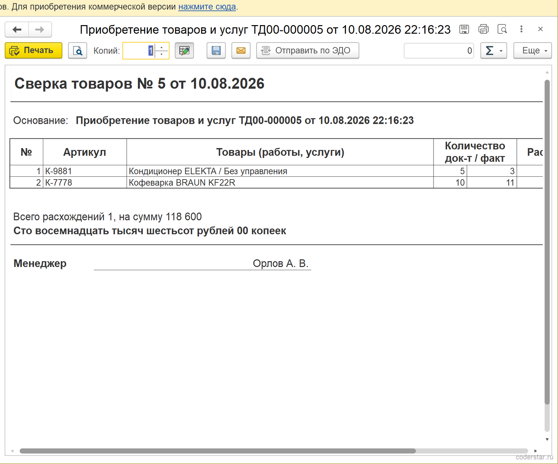Viewport: 558px width, 464px height.
Task: Click the printer icon in the title bar
Action: pos(483,29)
